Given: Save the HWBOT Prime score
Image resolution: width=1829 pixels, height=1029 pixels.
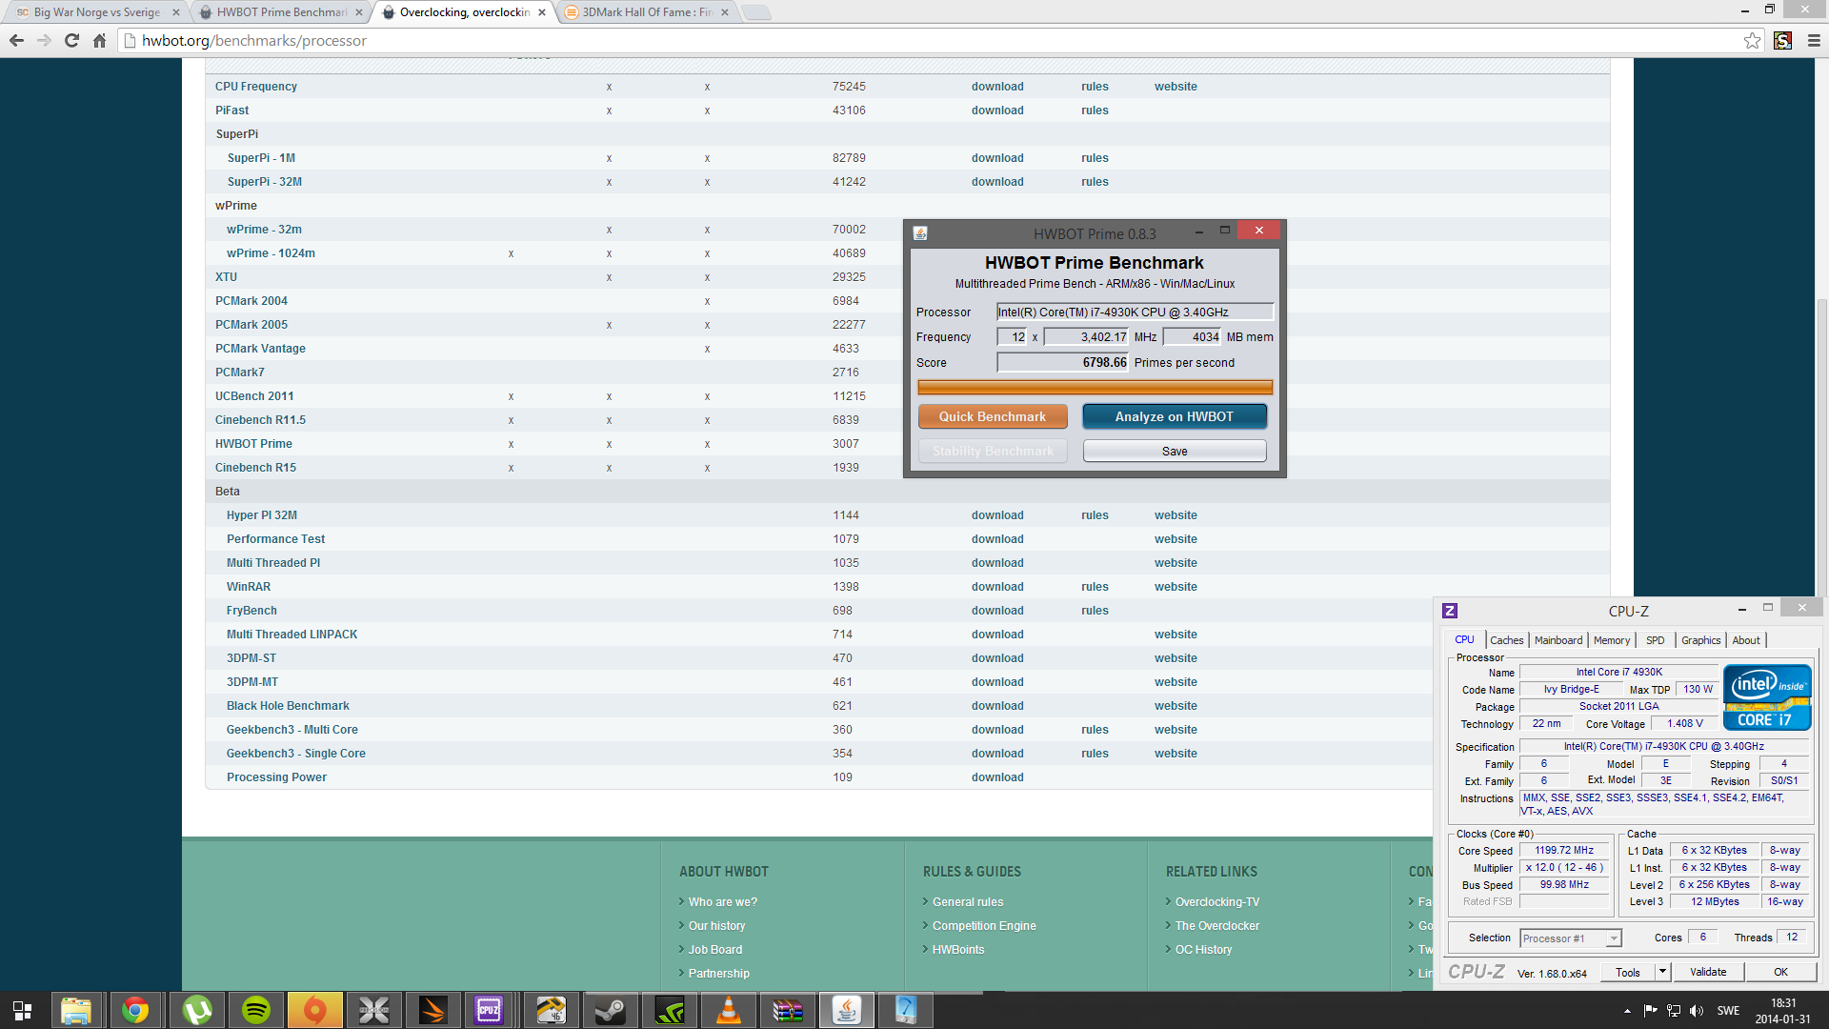Looking at the screenshot, I should point(1175,451).
